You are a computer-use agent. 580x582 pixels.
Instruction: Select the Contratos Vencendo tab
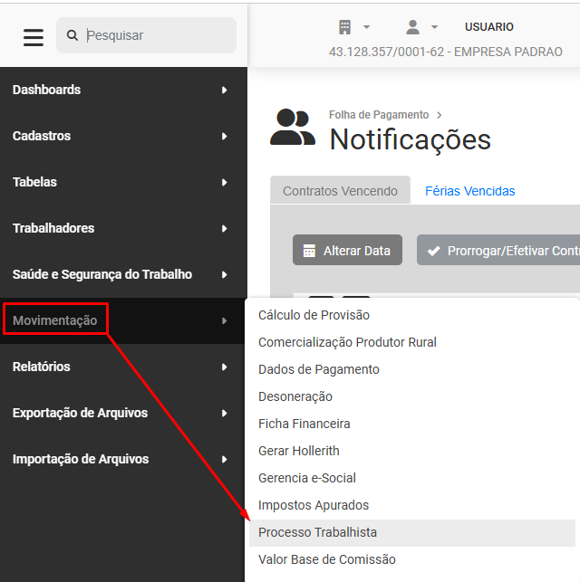(x=340, y=191)
